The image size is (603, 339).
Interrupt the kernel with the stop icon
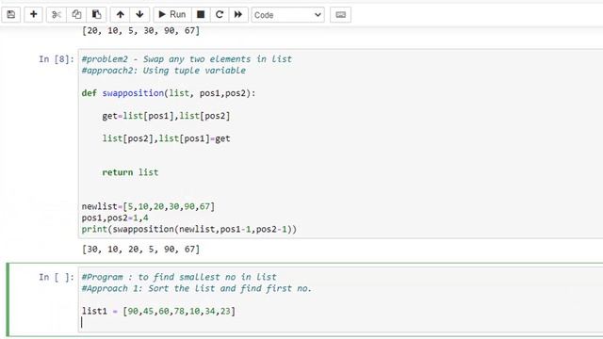point(201,15)
